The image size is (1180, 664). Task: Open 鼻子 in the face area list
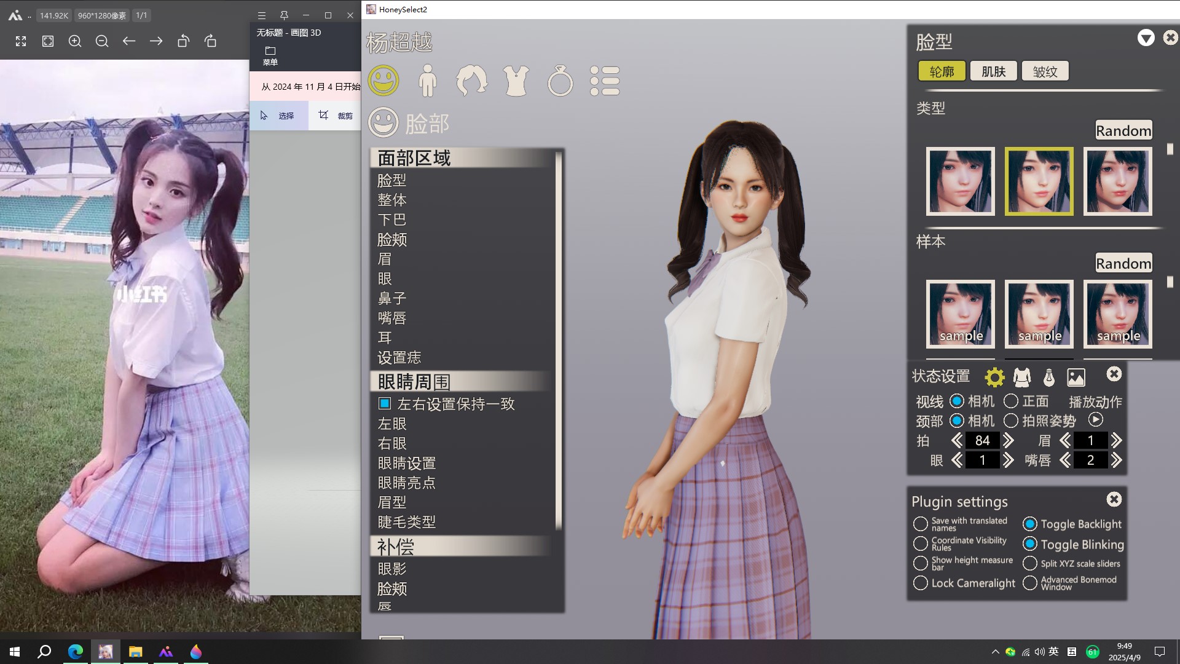(392, 298)
